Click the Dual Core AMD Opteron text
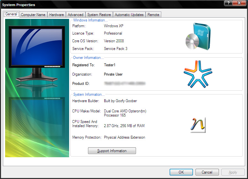The width and height of the screenshot is (248, 179). point(125,113)
